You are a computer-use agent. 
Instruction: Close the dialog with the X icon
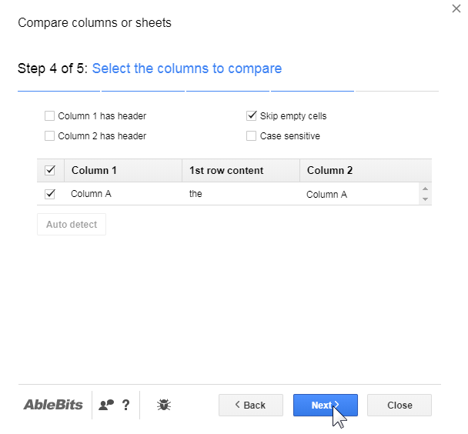click(456, 8)
